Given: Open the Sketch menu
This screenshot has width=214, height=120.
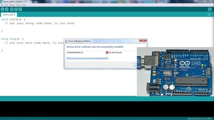Looking at the screenshot, I should coord(12,5).
